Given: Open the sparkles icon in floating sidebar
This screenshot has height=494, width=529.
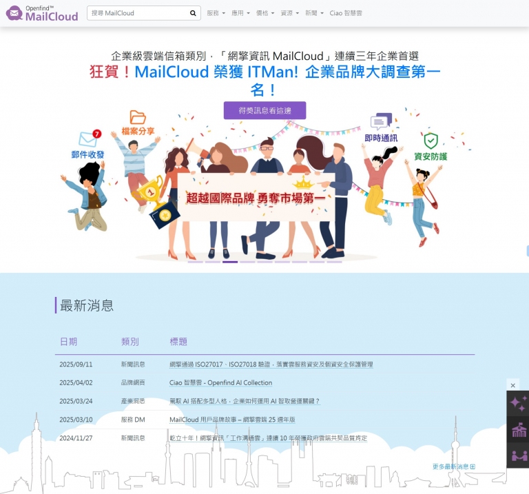Looking at the screenshot, I should click(x=517, y=404).
